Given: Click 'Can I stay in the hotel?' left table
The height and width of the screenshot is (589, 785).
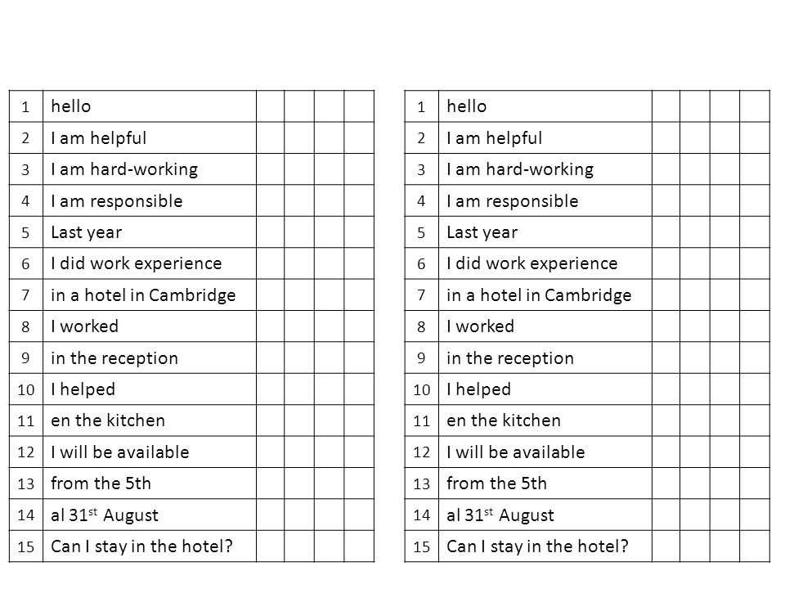Looking at the screenshot, I should tap(150, 546).
